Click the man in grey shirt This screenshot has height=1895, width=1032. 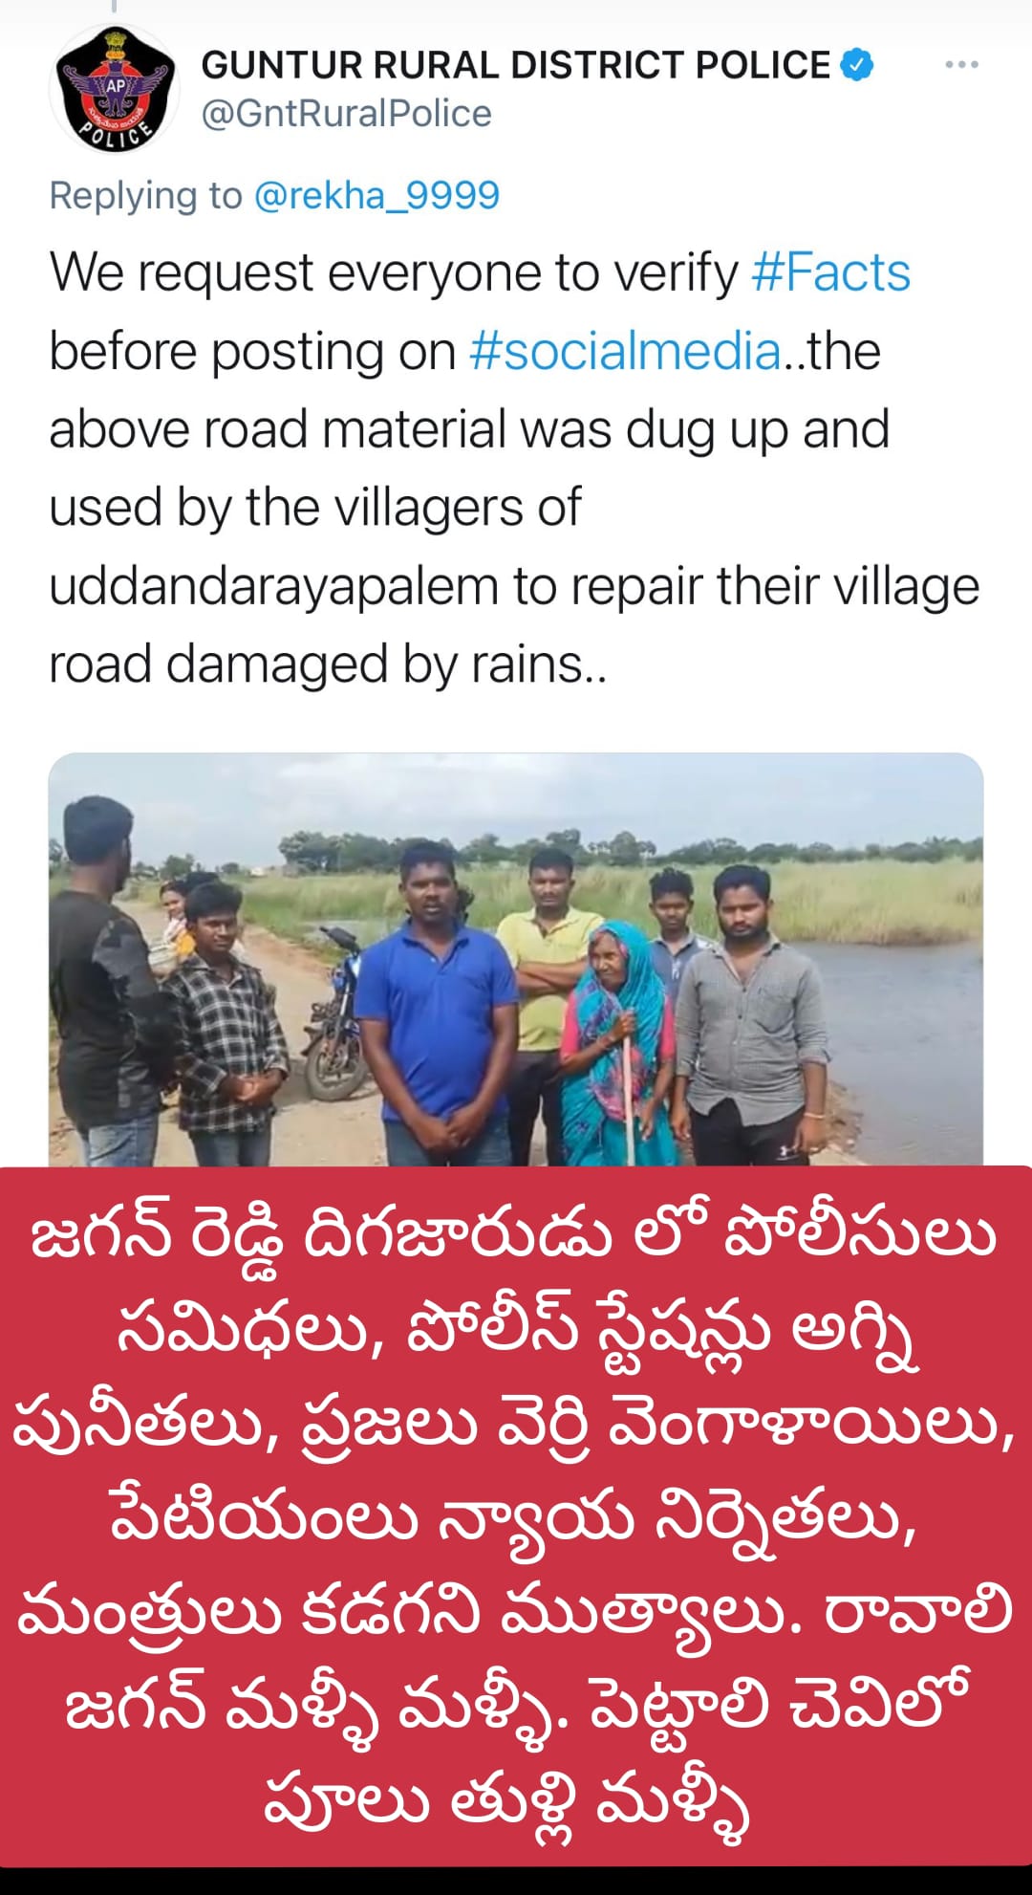click(751, 1015)
